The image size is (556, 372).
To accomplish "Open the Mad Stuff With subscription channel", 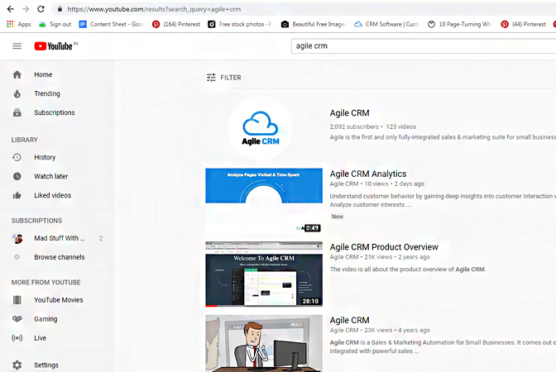I will [x=58, y=238].
